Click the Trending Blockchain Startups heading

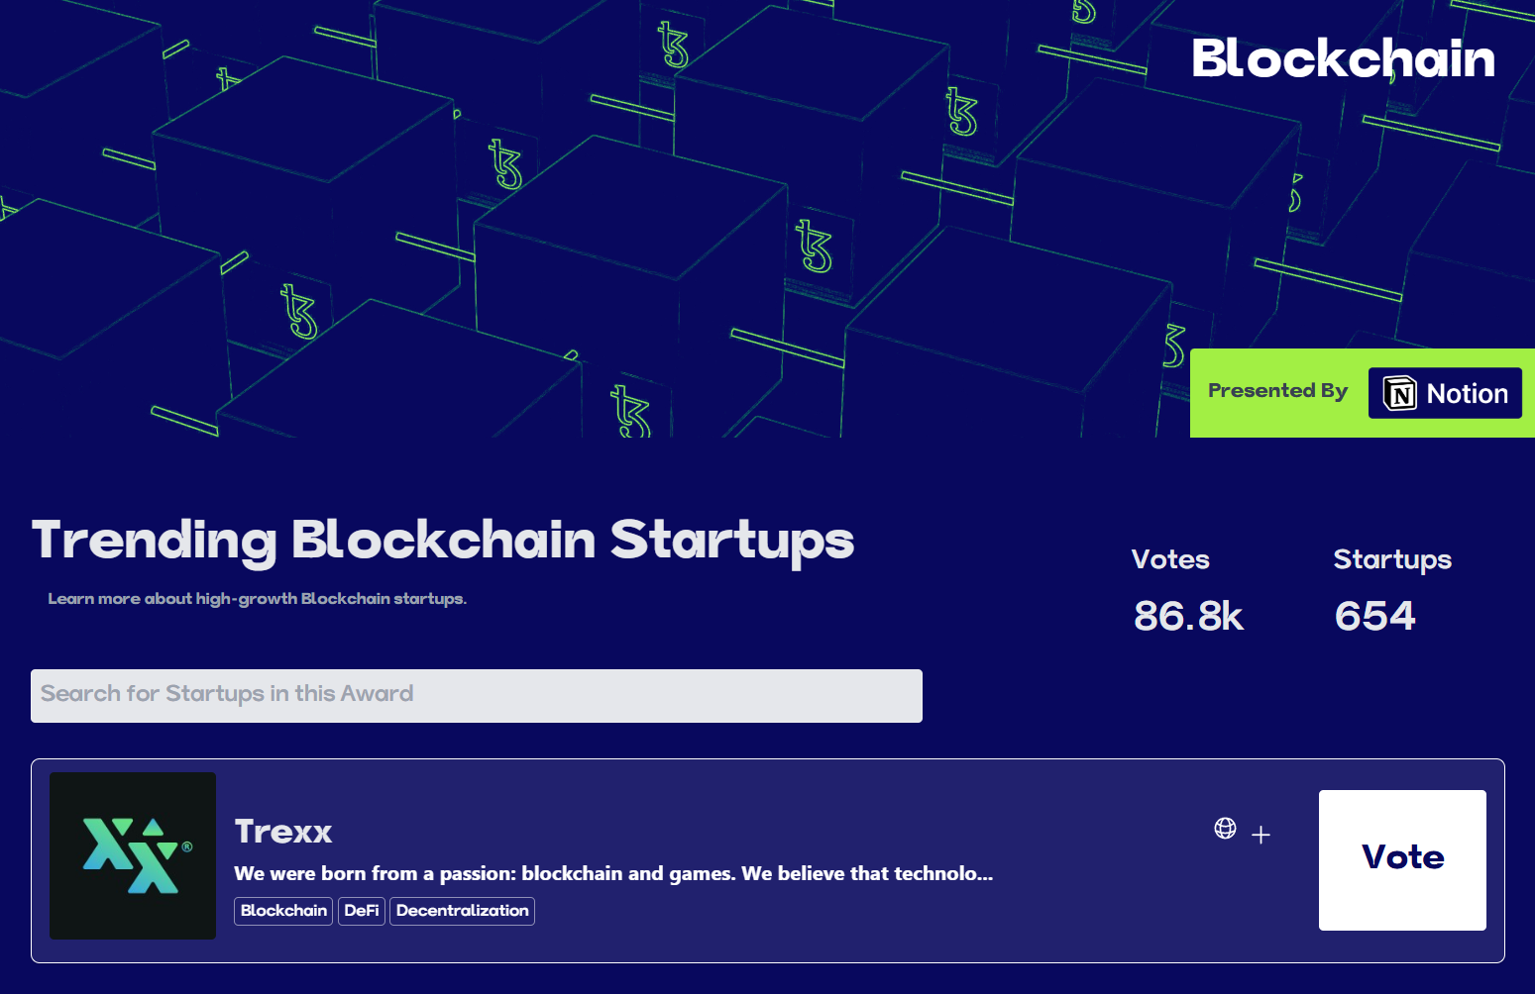[x=443, y=541]
